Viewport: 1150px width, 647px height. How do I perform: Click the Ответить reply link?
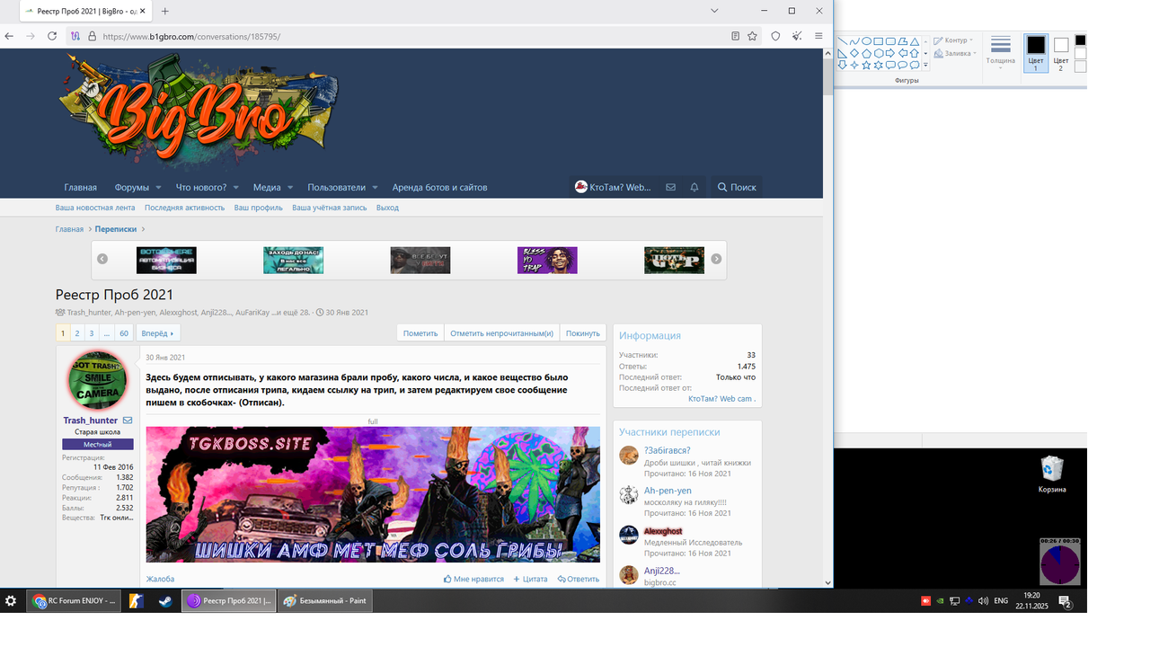[x=578, y=579]
